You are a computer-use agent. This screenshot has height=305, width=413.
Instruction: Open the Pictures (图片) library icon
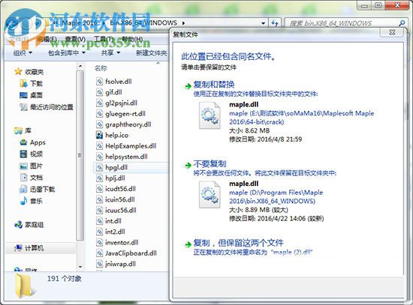tap(23, 166)
